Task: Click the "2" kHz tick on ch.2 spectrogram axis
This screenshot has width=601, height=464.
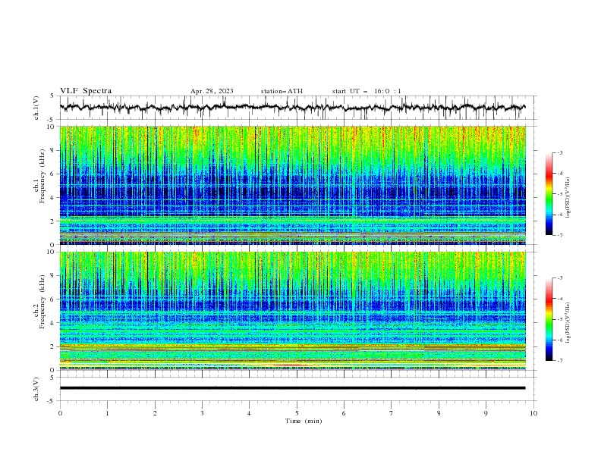Action: 52,346
